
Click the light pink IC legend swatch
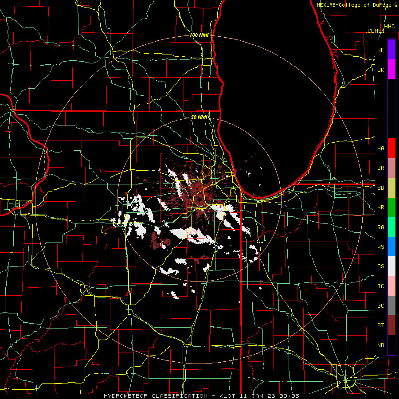pyautogui.click(x=391, y=286)
